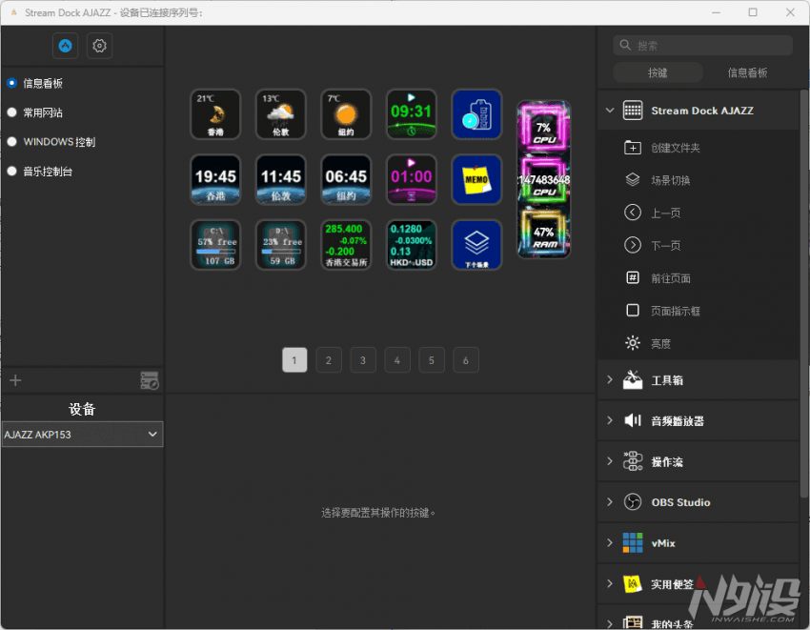Click the C:\ drive 57% free key
This screenshot has height=630, width=810.
215,245
